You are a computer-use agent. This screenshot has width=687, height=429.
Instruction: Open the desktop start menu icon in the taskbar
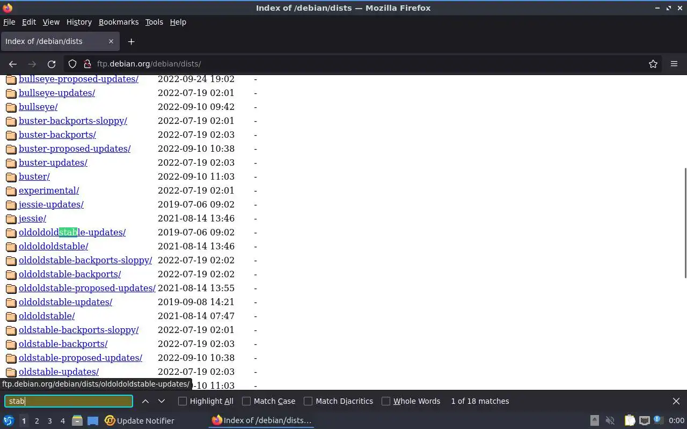(x=8, y=420)
